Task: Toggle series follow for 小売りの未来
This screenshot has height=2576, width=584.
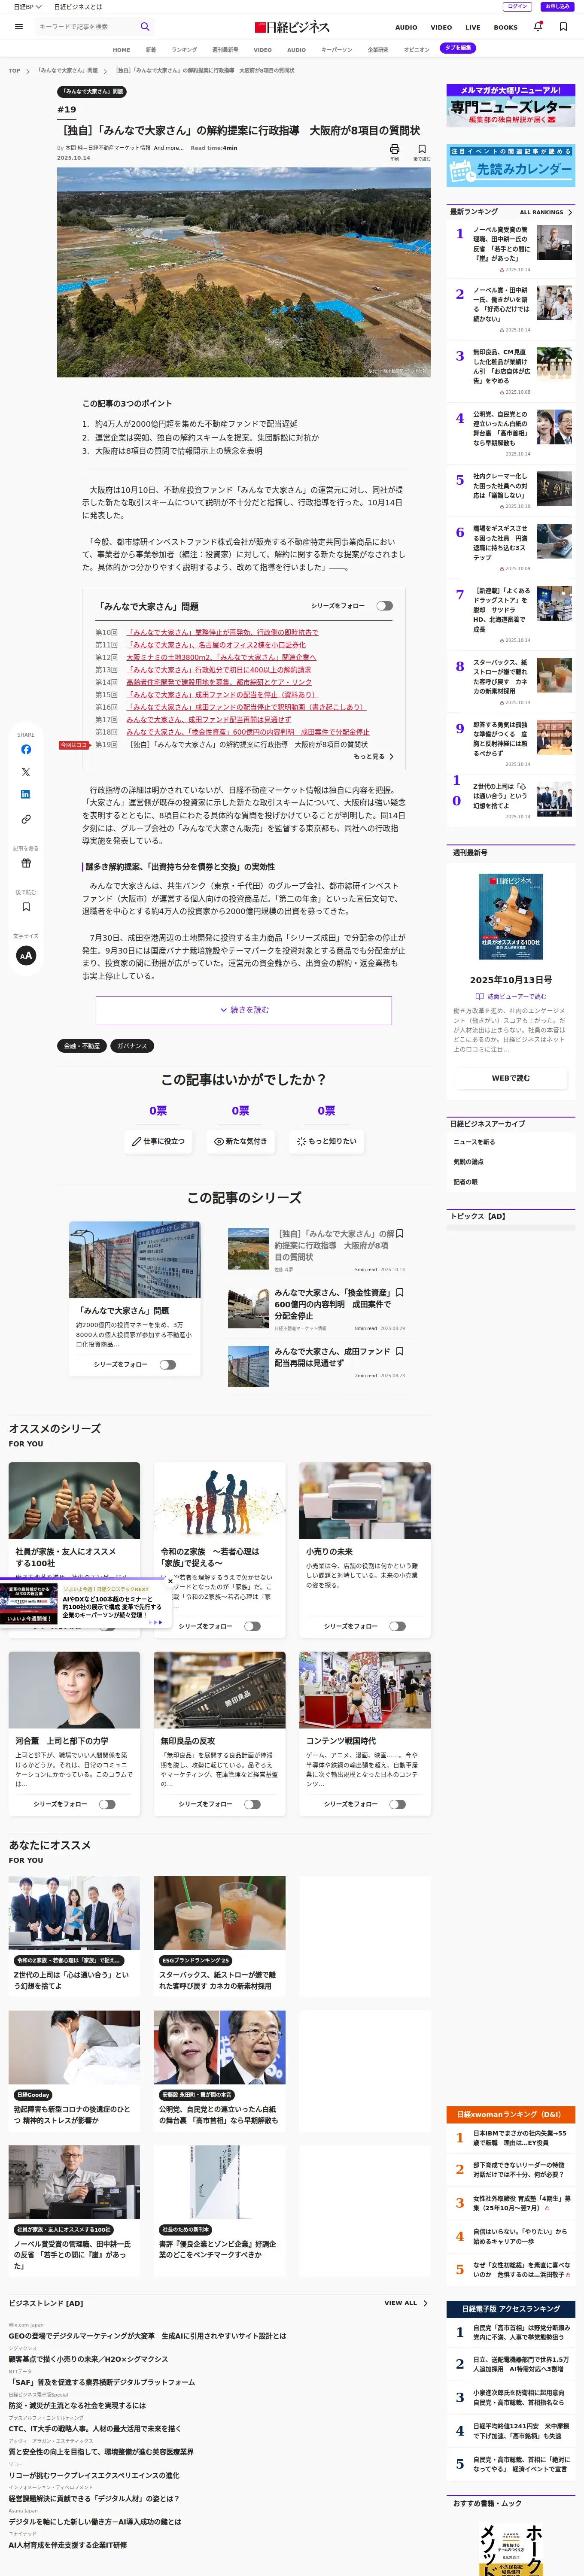Action: click(x=397, y=1626)
